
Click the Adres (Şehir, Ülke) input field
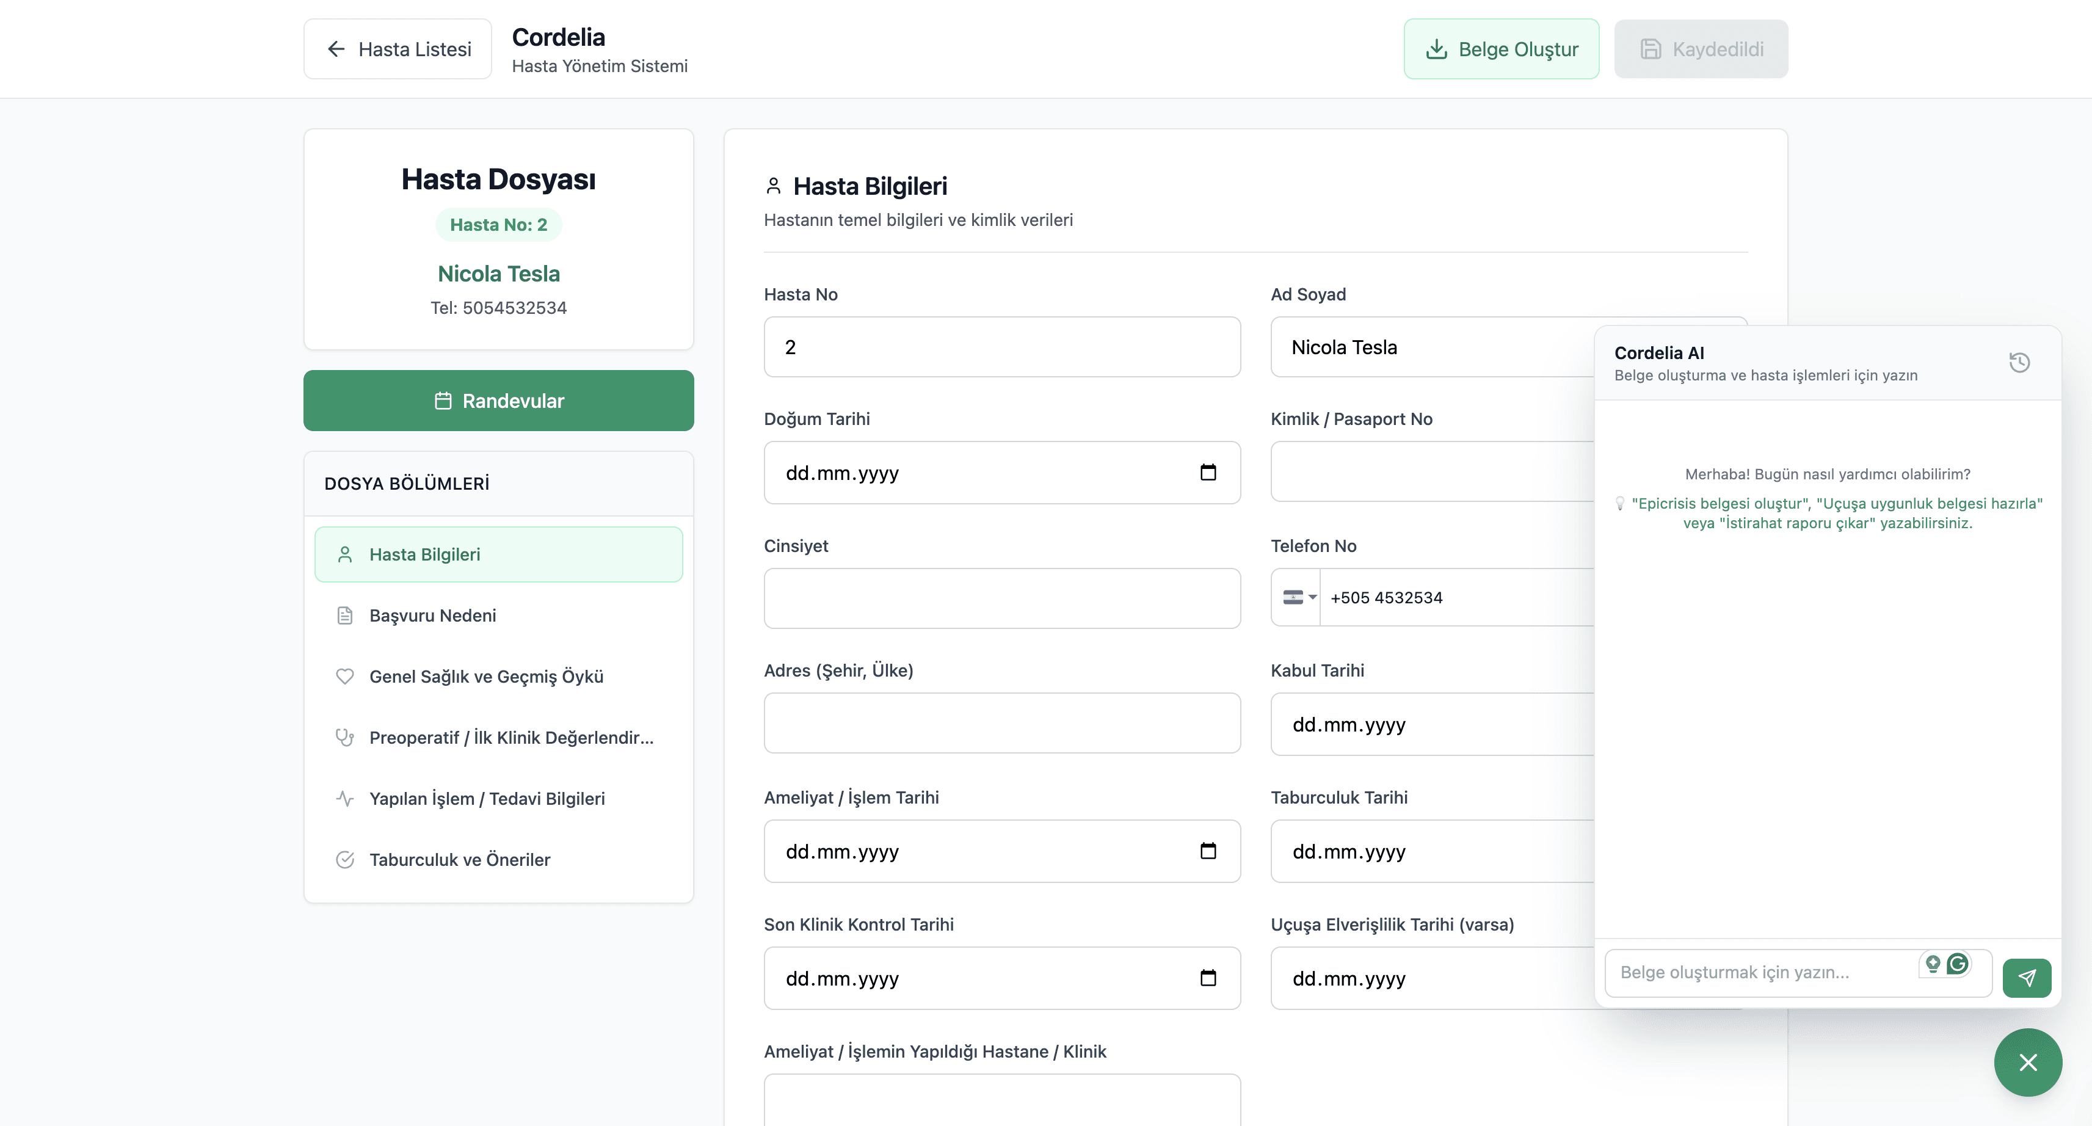(x=1001, y=723)
